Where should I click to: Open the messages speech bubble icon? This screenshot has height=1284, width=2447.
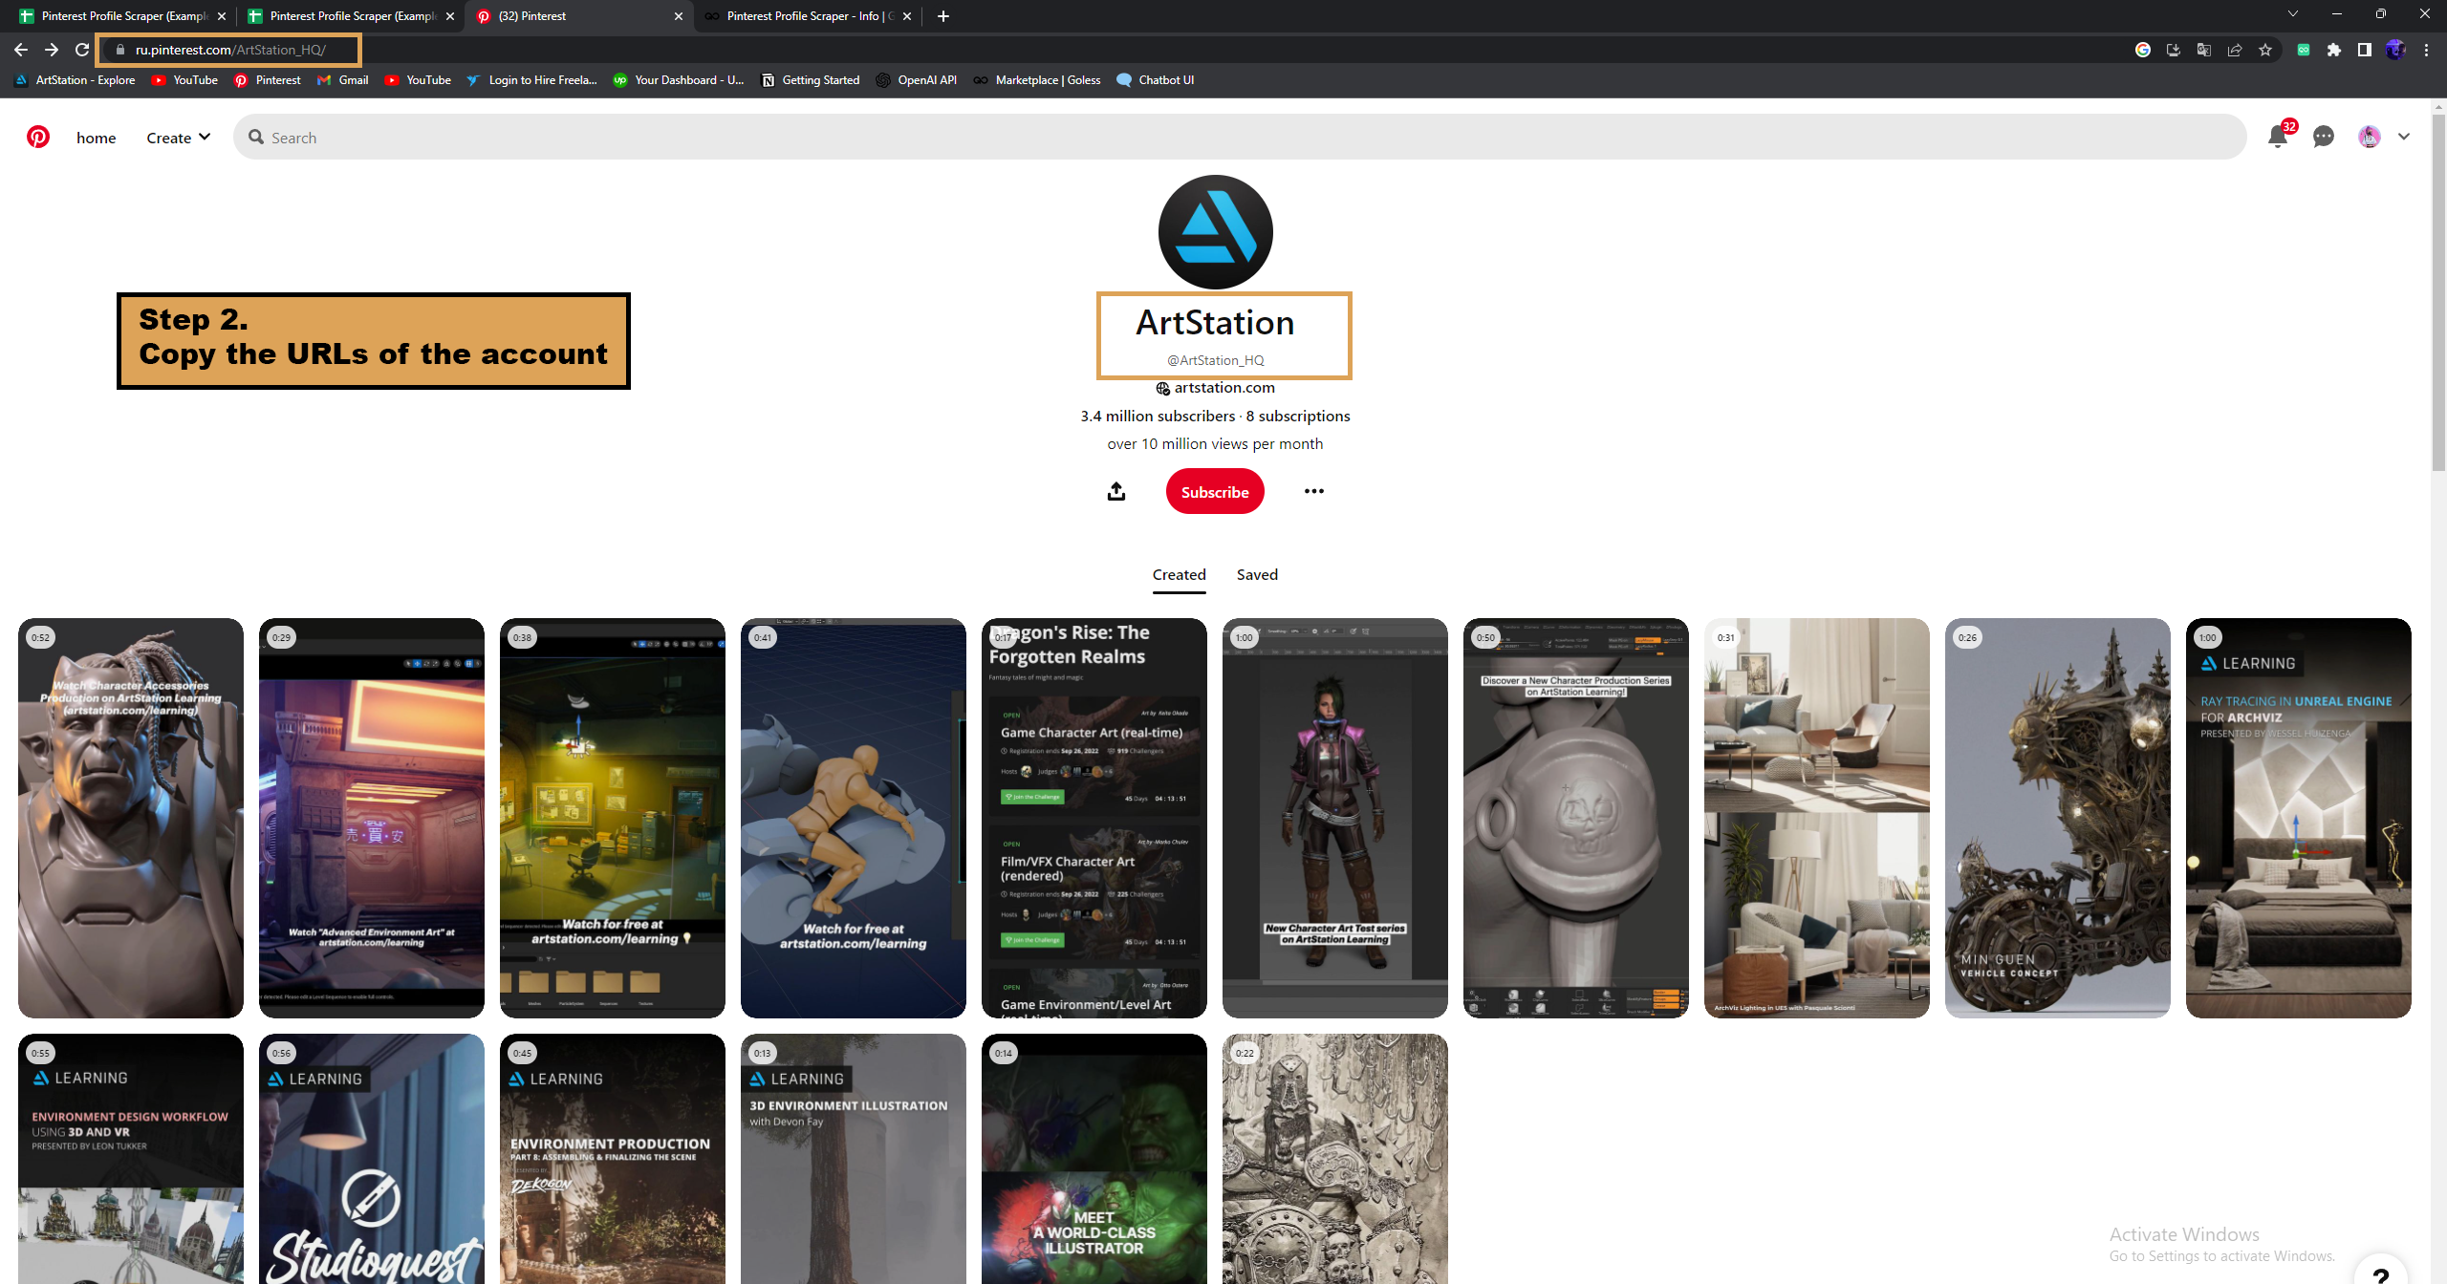2324,137
